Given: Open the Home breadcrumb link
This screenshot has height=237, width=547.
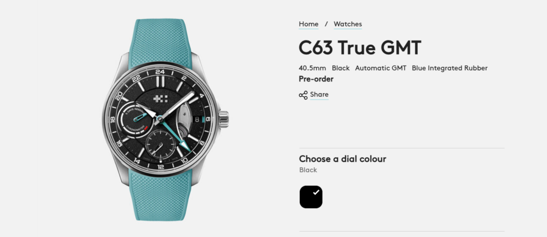Looking at the screenshot, I should 309,24.
